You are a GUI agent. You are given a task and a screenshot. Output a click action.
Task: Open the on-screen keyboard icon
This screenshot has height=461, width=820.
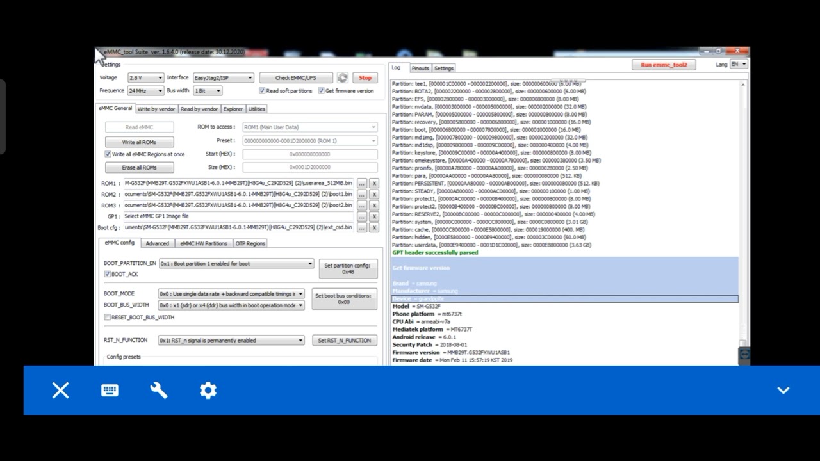pos(110,391)
